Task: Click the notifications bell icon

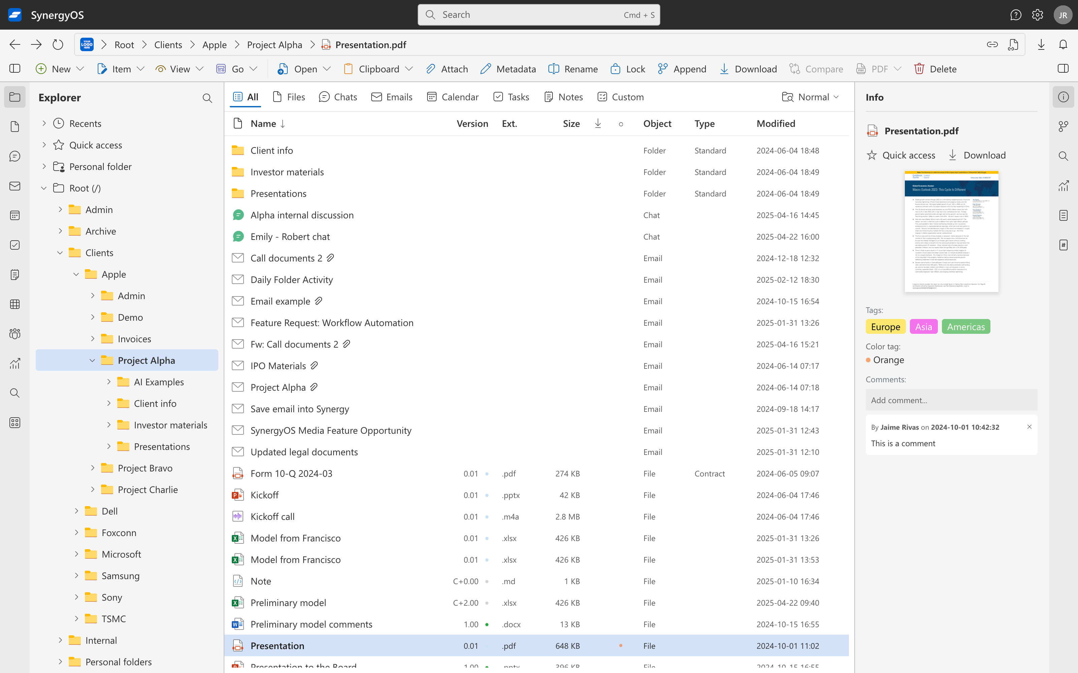Action: 1063,44
